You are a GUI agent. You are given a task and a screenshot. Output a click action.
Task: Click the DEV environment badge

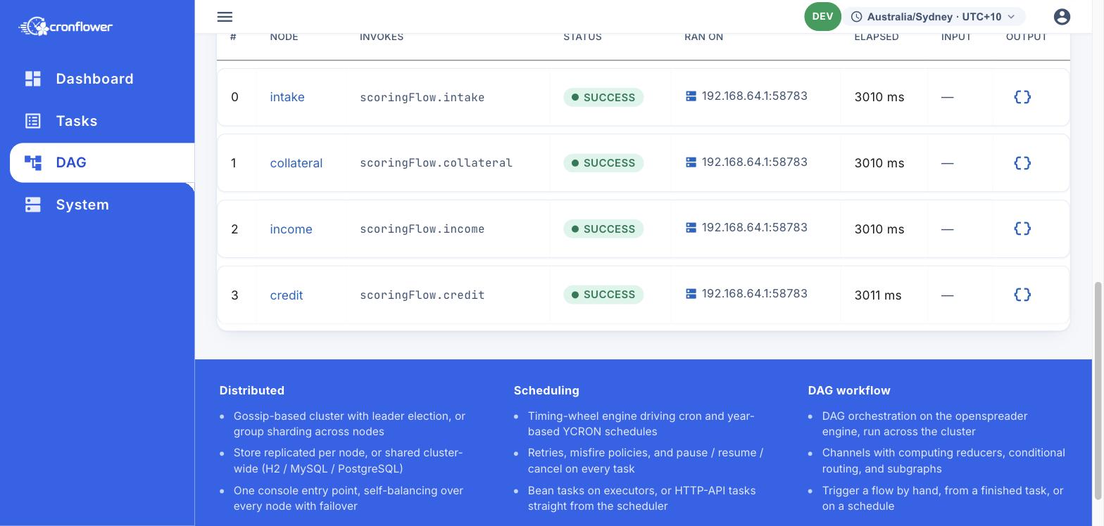(x=822, y=16)
